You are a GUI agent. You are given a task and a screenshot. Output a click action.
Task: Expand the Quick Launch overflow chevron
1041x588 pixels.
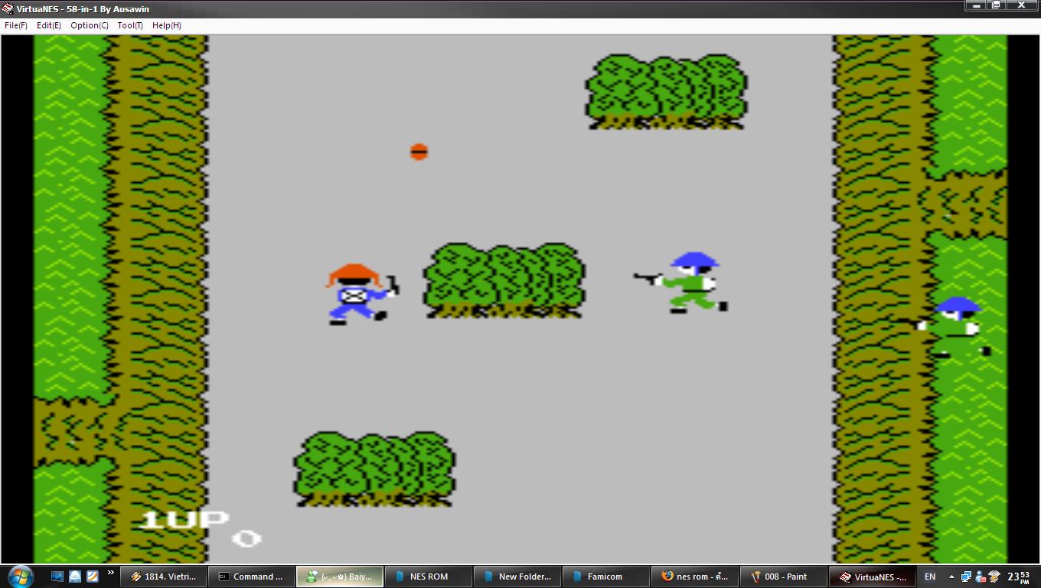(x=110, y=573)
